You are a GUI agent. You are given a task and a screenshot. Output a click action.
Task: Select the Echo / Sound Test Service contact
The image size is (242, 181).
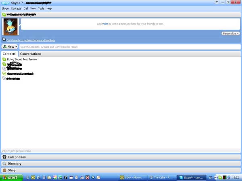[22, 60]
